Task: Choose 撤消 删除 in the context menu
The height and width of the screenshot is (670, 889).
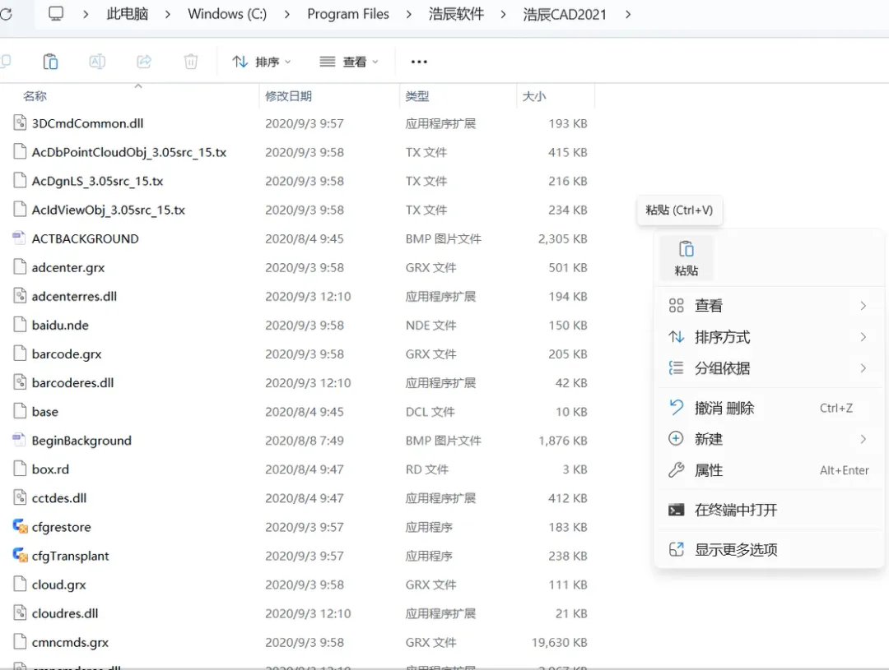Action: click(x=768, y=408)
